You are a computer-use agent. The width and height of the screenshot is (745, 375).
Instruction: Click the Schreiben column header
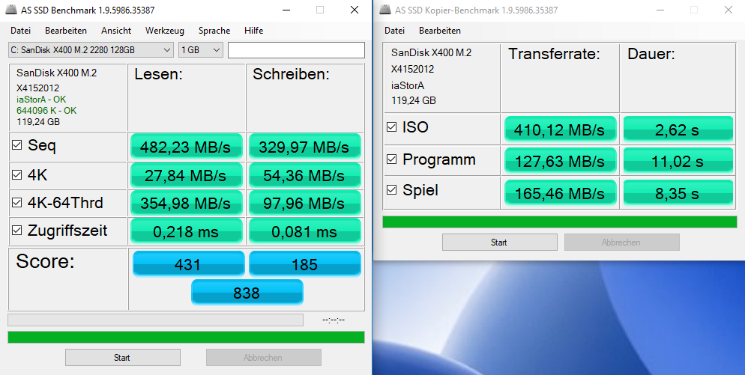292,74
